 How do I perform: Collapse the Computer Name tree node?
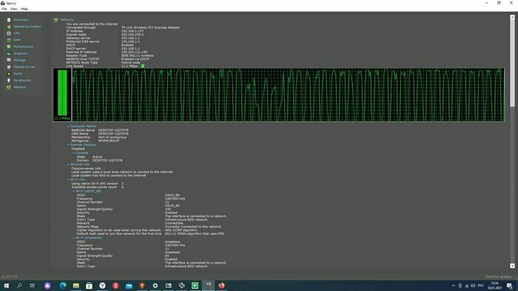[68, 126]
